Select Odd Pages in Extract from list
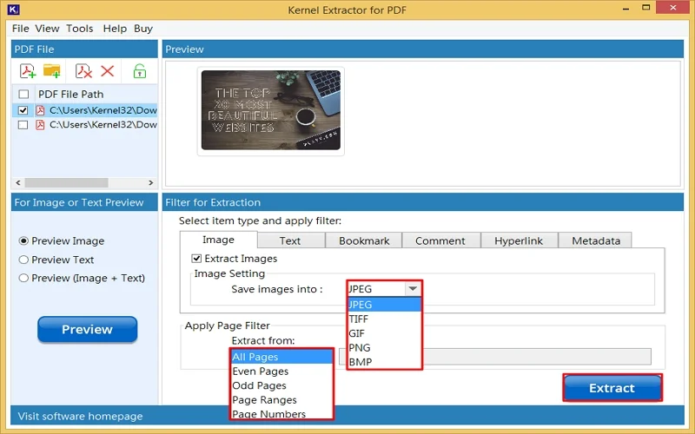The height and width of the screenshot is (434, 695). 281,385
